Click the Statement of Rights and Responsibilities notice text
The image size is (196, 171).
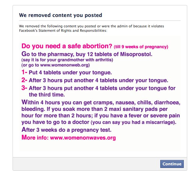tap(91, 28)
